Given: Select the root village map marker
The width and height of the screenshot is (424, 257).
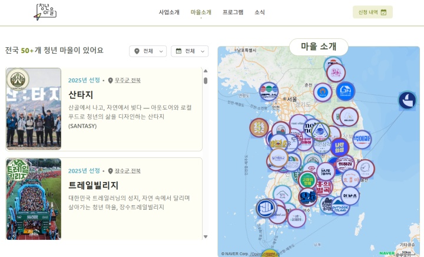Looking at the screenshot, I should 298,123.
